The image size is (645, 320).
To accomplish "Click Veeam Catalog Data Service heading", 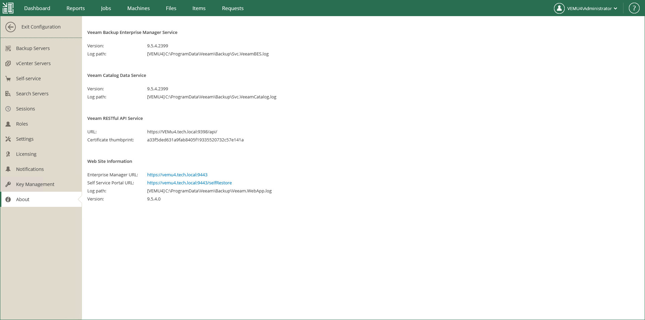I will tap(117, 75).
